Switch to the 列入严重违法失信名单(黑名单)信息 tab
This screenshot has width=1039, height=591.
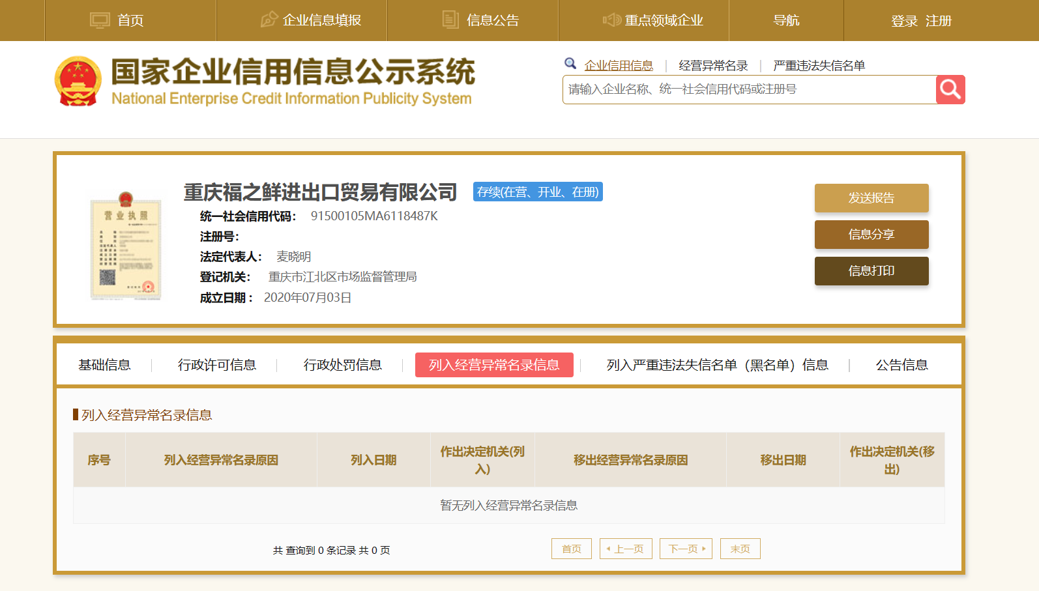(718, 365)
